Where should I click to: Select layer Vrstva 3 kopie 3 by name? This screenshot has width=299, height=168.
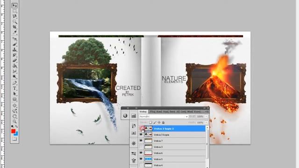(x=164, y=129)
